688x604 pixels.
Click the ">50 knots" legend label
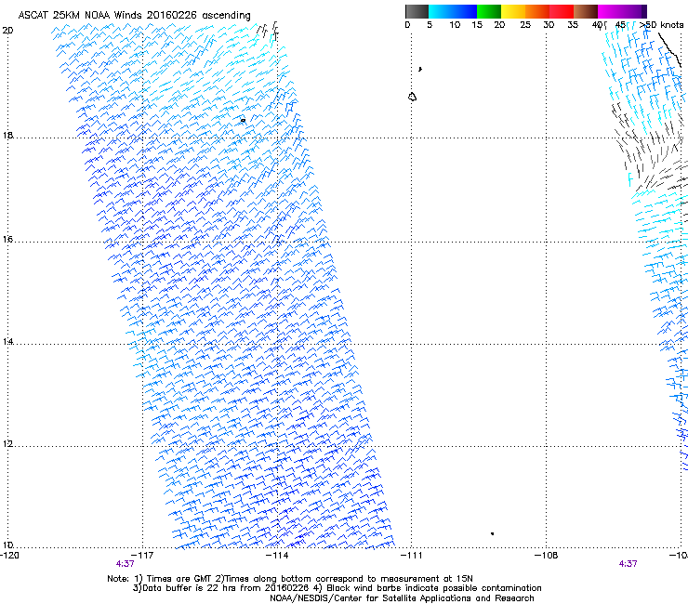click(x=662, y=25)
